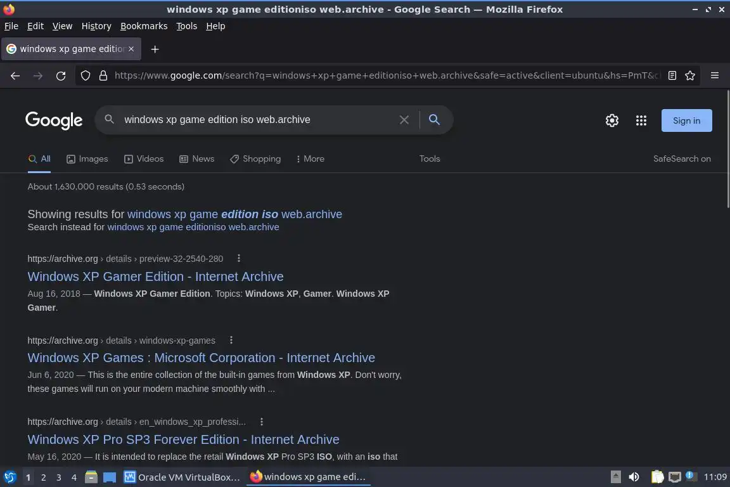Open options dots beside preview-32-2540-280 result
Screen dimensions: 730x487
[x=239, y=258]
